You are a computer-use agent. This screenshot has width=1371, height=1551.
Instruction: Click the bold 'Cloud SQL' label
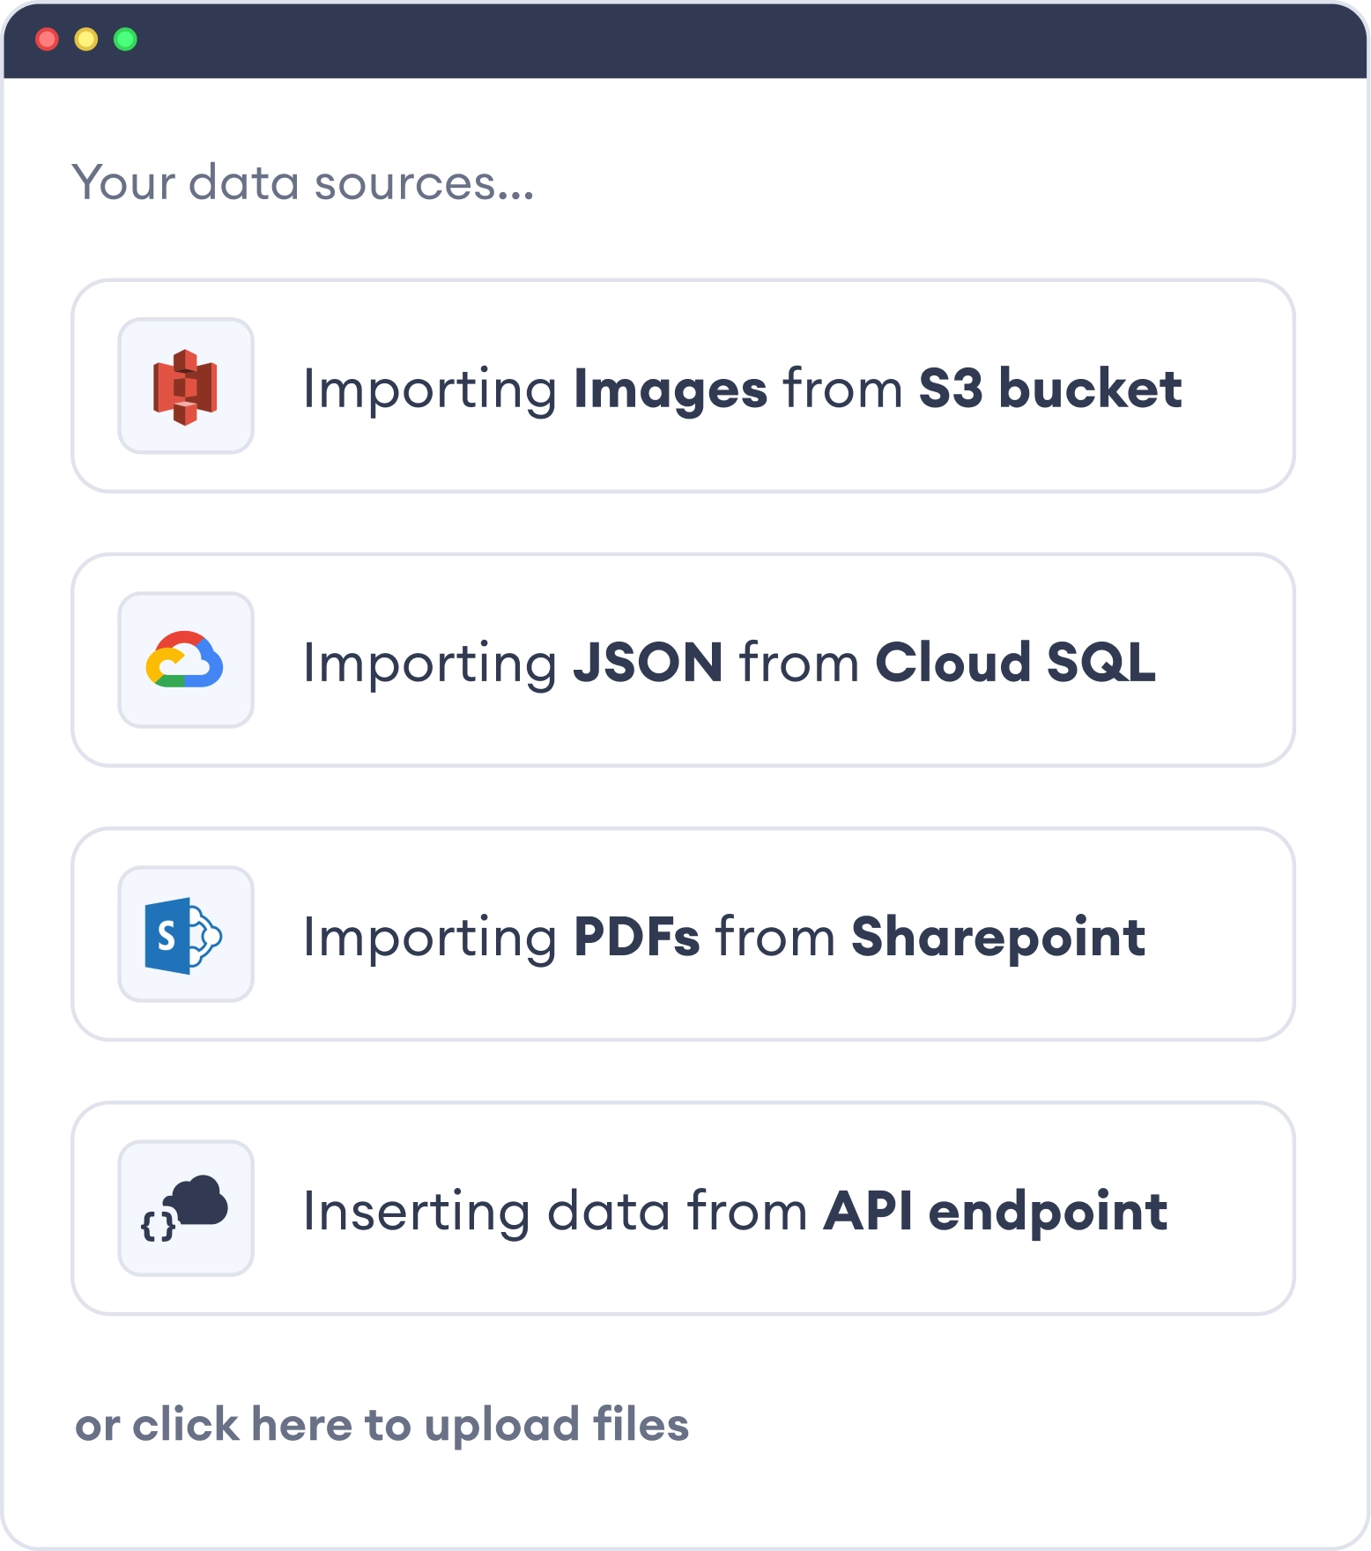pos(1014,663)
